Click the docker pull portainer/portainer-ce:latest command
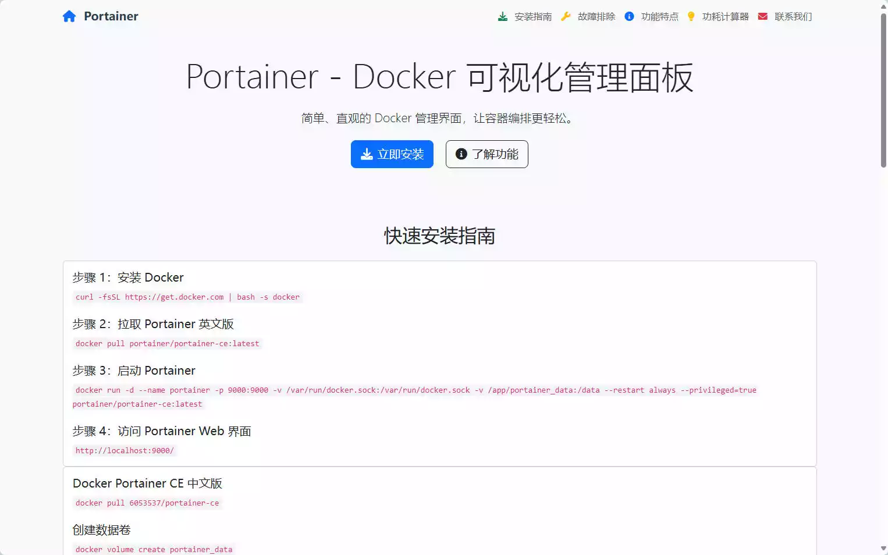This screenshot has height=555, width=888. coord(168,344)
